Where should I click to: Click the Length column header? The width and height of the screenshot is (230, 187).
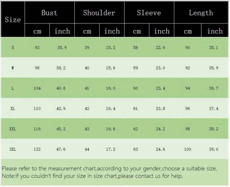[201, 13]
